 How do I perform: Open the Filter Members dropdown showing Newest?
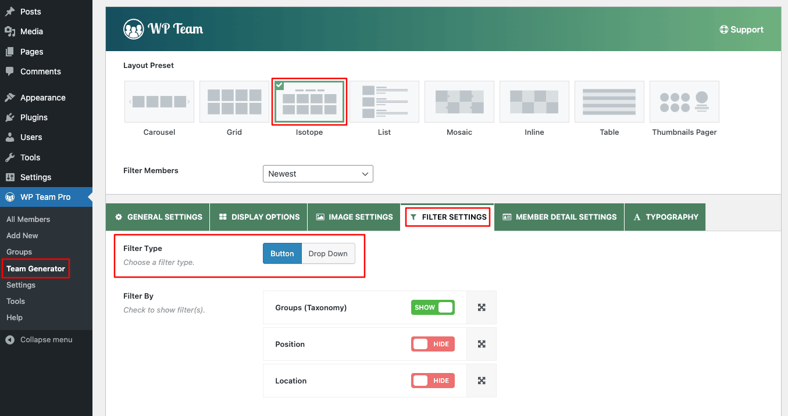[318, 173]
